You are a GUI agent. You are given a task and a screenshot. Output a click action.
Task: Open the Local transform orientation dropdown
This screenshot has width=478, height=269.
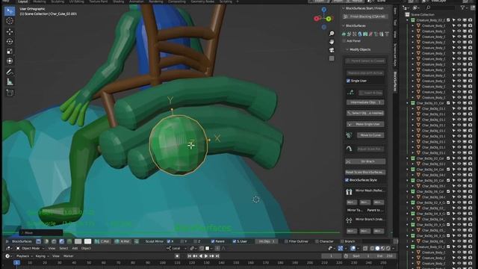[176, 248]
